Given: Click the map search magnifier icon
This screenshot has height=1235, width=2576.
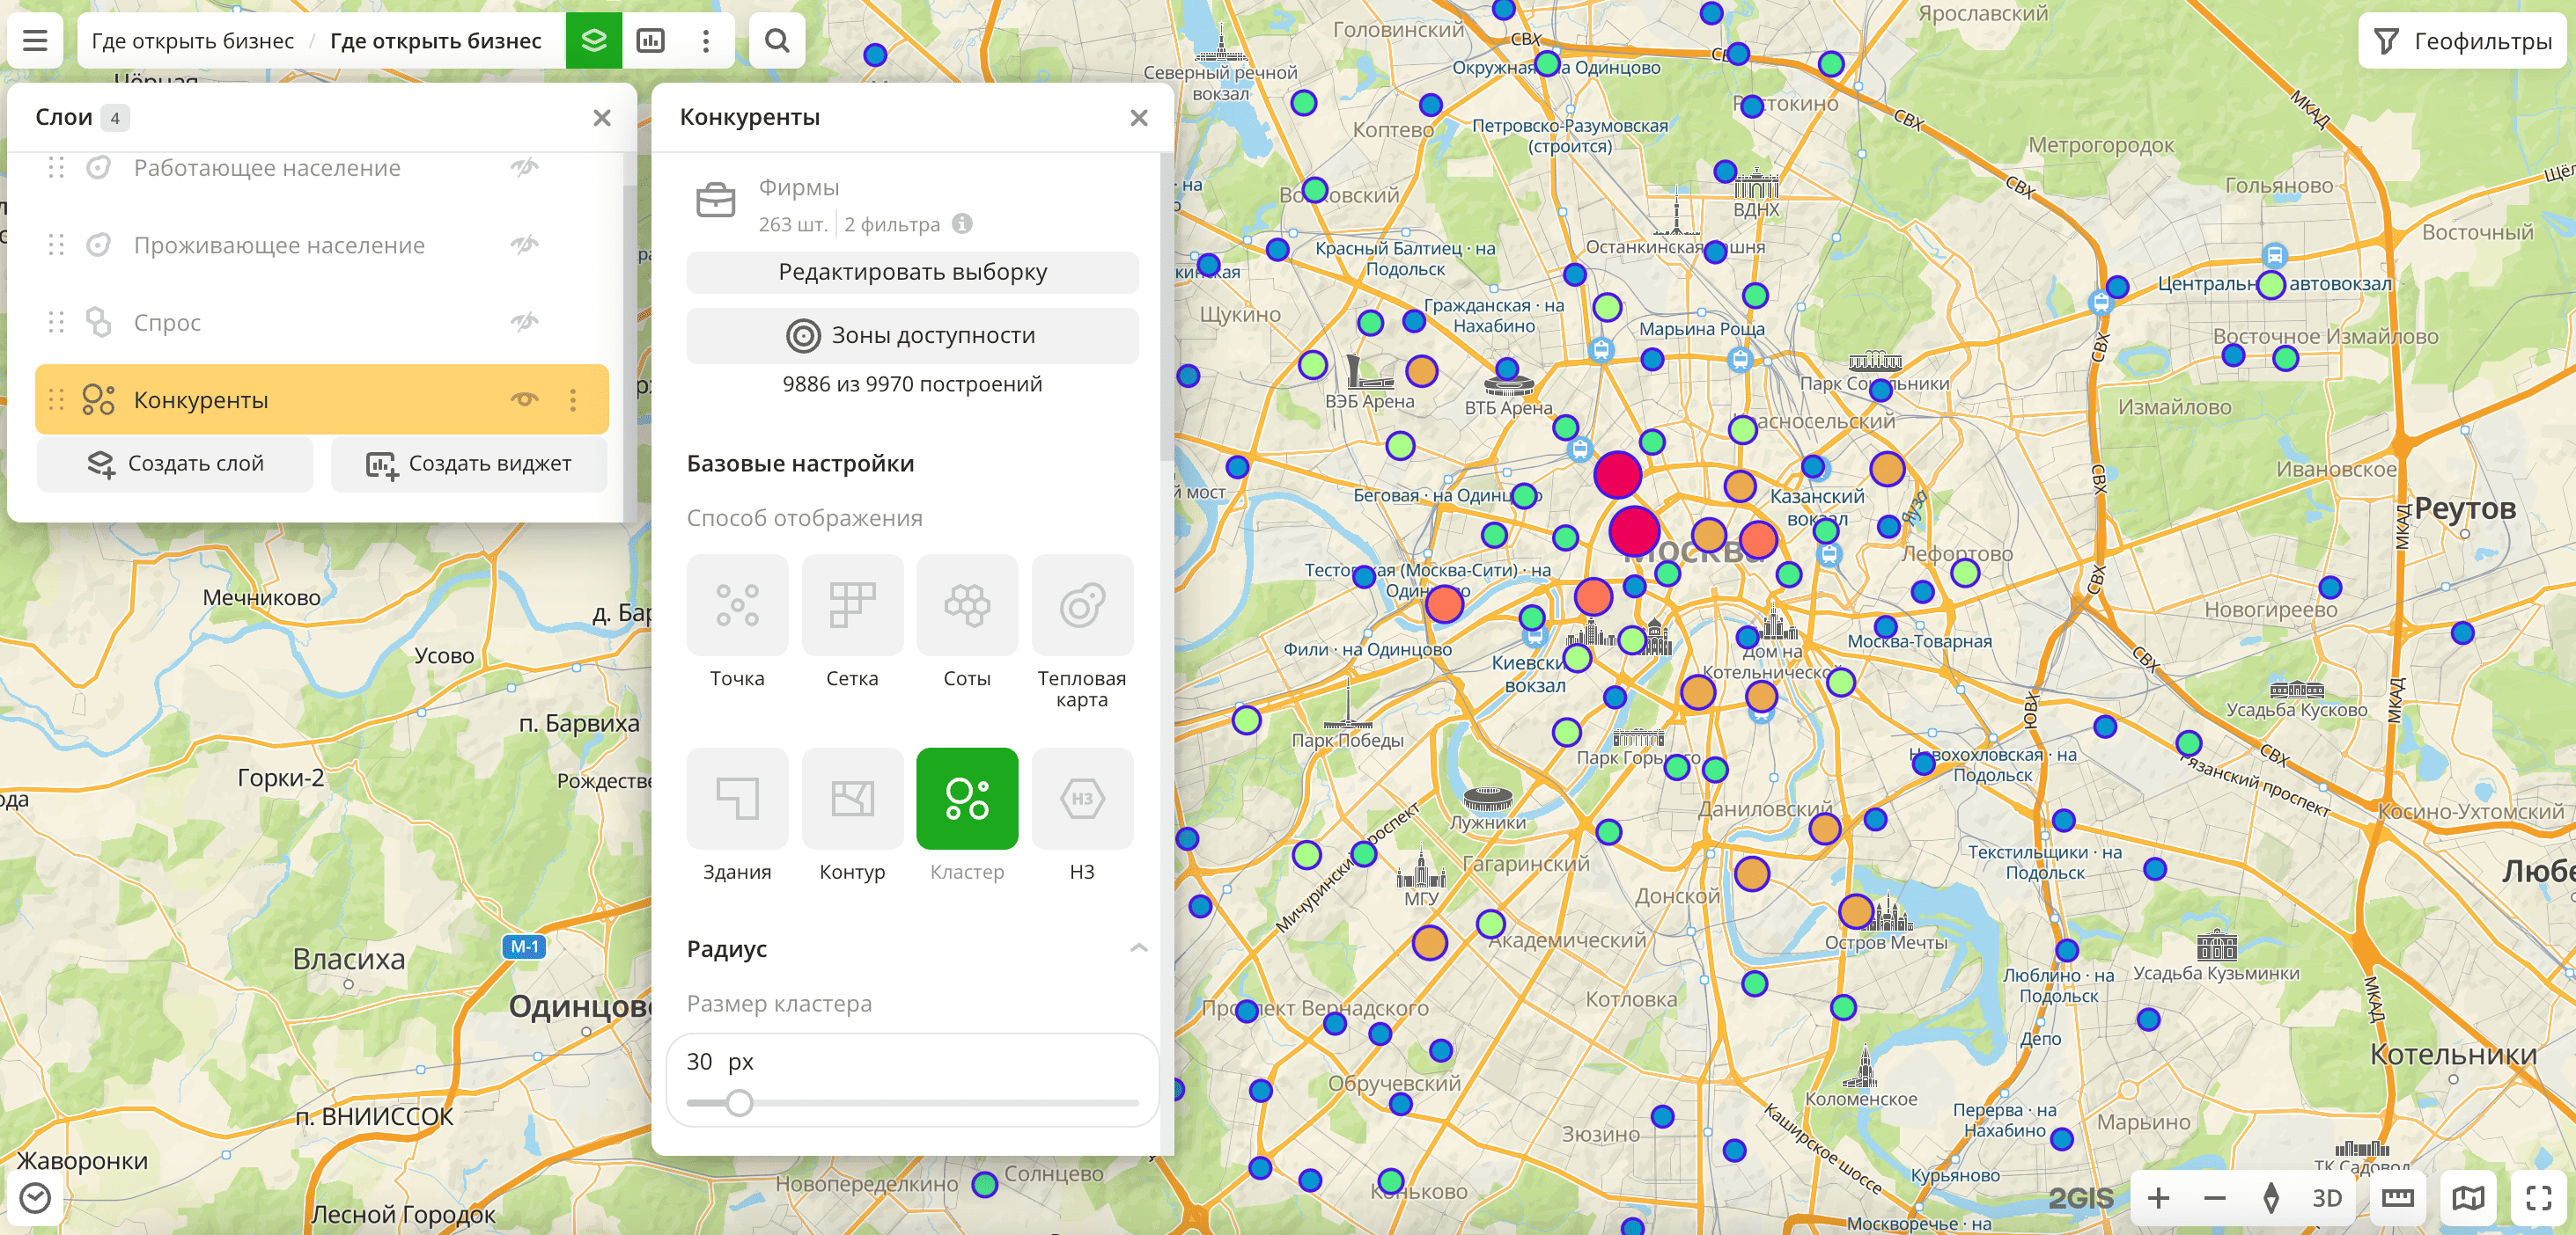Looking at the screenshot, I should [x=777, y=41].
